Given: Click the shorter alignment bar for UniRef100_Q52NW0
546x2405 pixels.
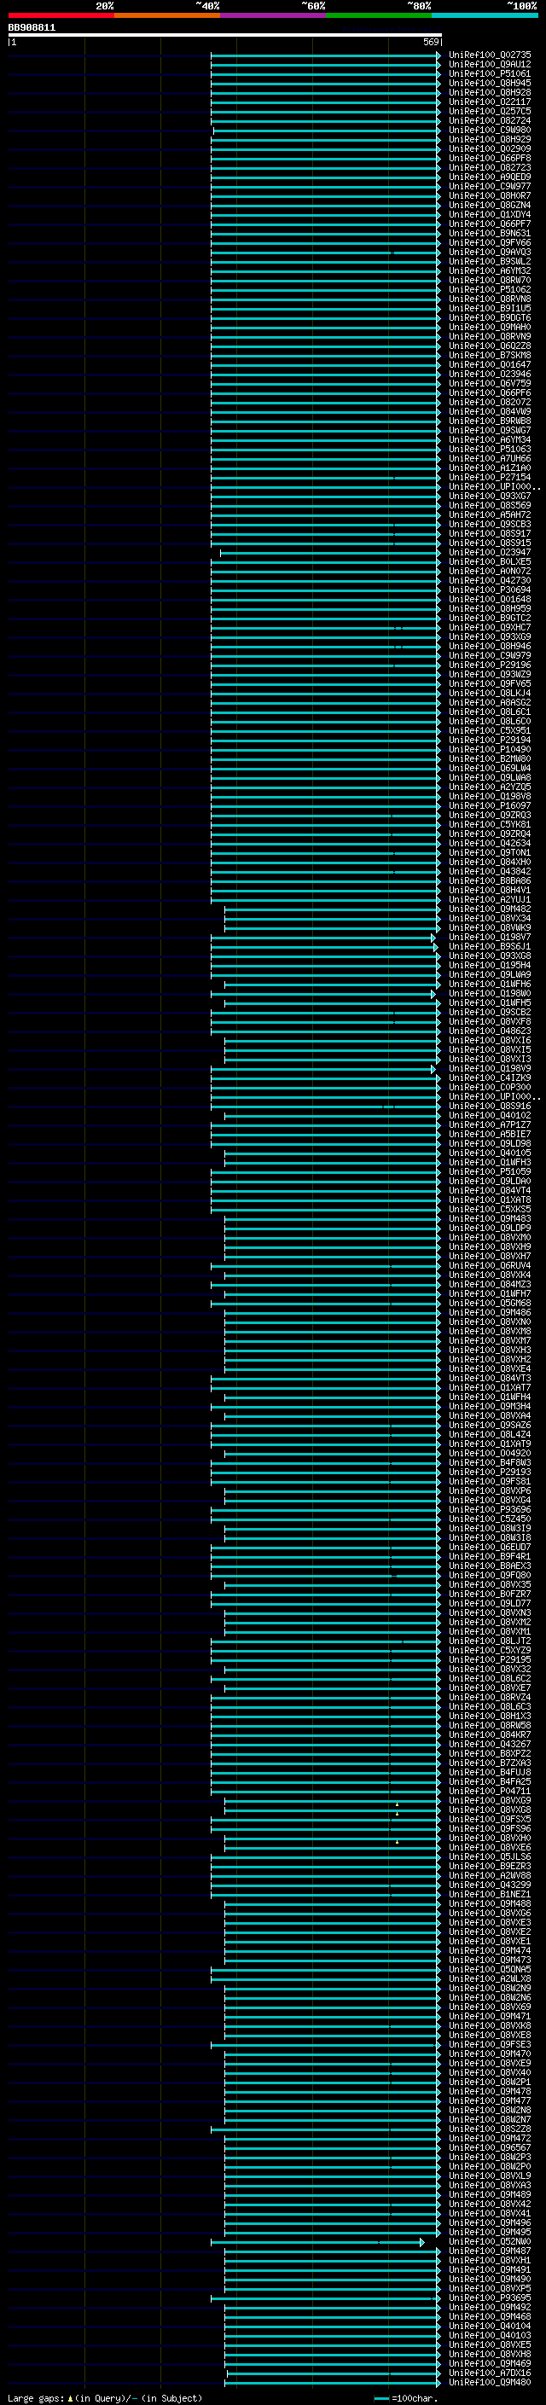Looking at the screenshot, I should tap(317, 2243).
